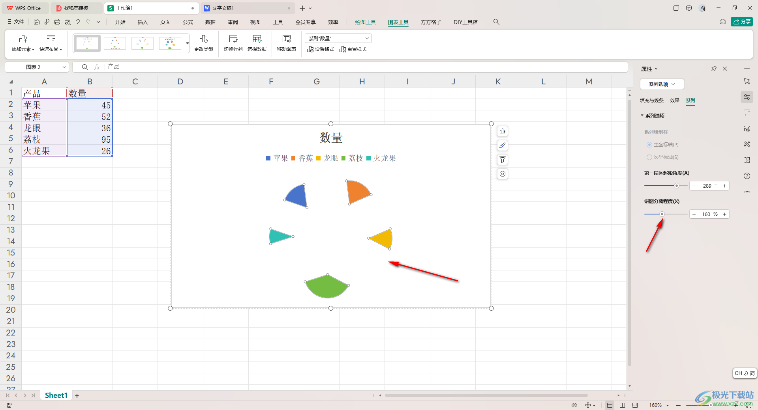Viewport: 758px width, 410px height.
Task: Add a new sheet with plus button
Action: [77, 395]
